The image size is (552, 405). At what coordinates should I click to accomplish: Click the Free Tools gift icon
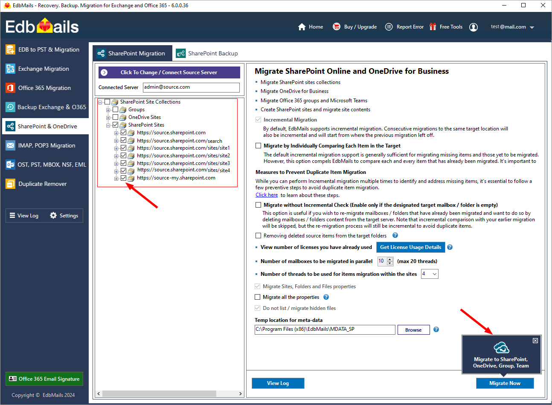click(x=433, y=26)
